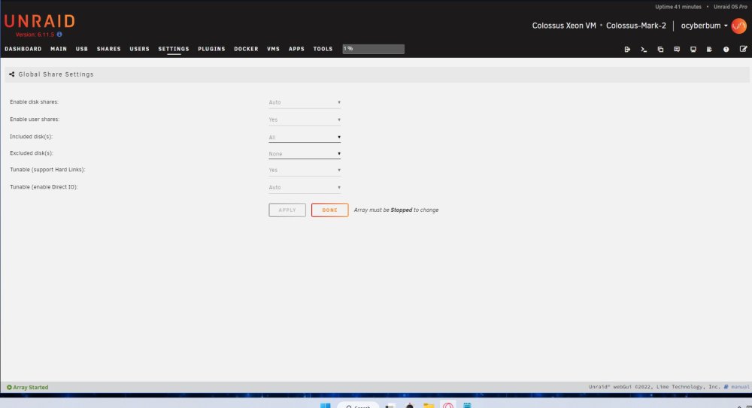
Task: Switch to the USB tab
Action: coord(81,49)
